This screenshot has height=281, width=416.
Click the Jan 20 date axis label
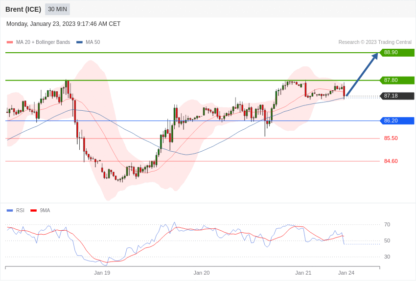pyautogui.click(x=202, y=273)
